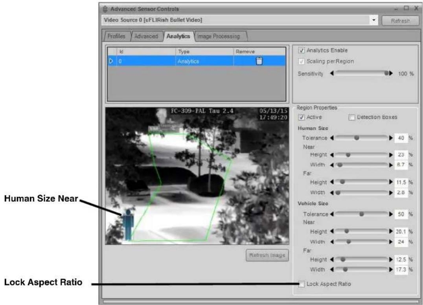The width and height of the screenshot is (423, 305).
Task: Decrease Human Near Height left arrow
Action: (332, 154)
